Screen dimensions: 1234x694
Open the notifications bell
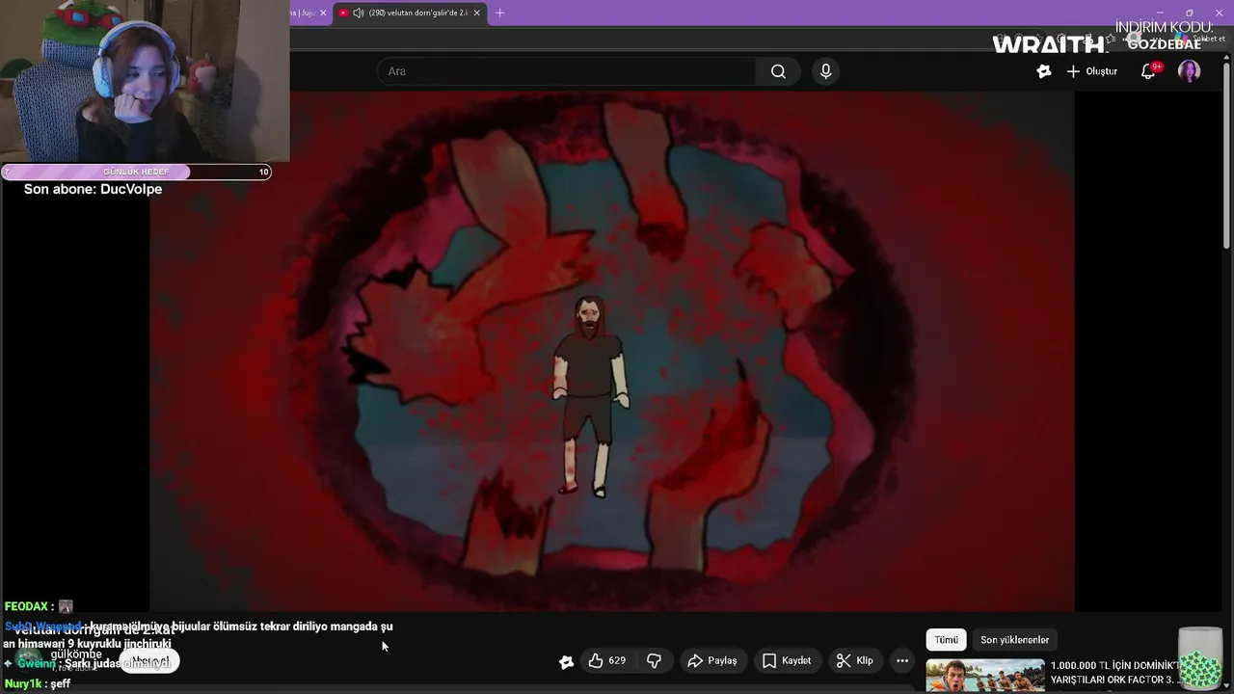1148,71
